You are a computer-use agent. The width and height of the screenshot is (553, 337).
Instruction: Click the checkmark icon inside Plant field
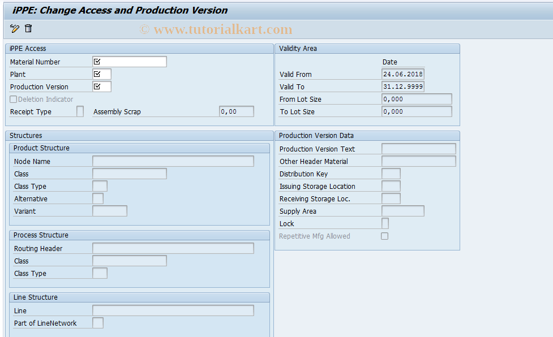point(96,74)
